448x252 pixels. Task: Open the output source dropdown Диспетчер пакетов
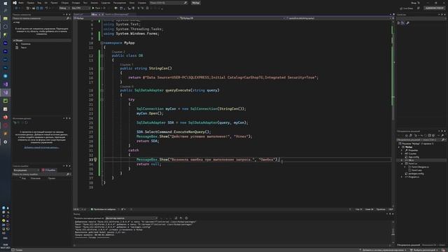click(132, 218)
